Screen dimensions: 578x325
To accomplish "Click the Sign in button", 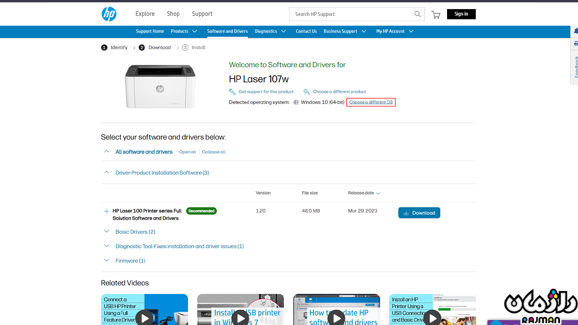I will pyautogui.click(x=461, y=14).
